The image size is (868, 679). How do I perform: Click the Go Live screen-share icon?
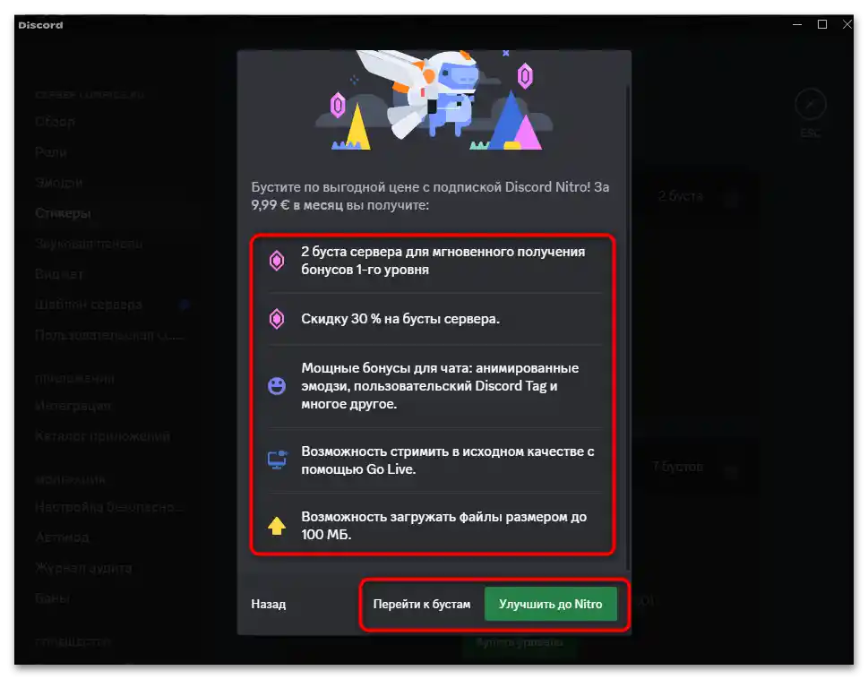point(277,460)
